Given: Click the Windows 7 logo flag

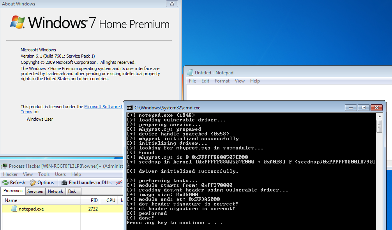Looking at the screenshot, I should coord(17,22).
